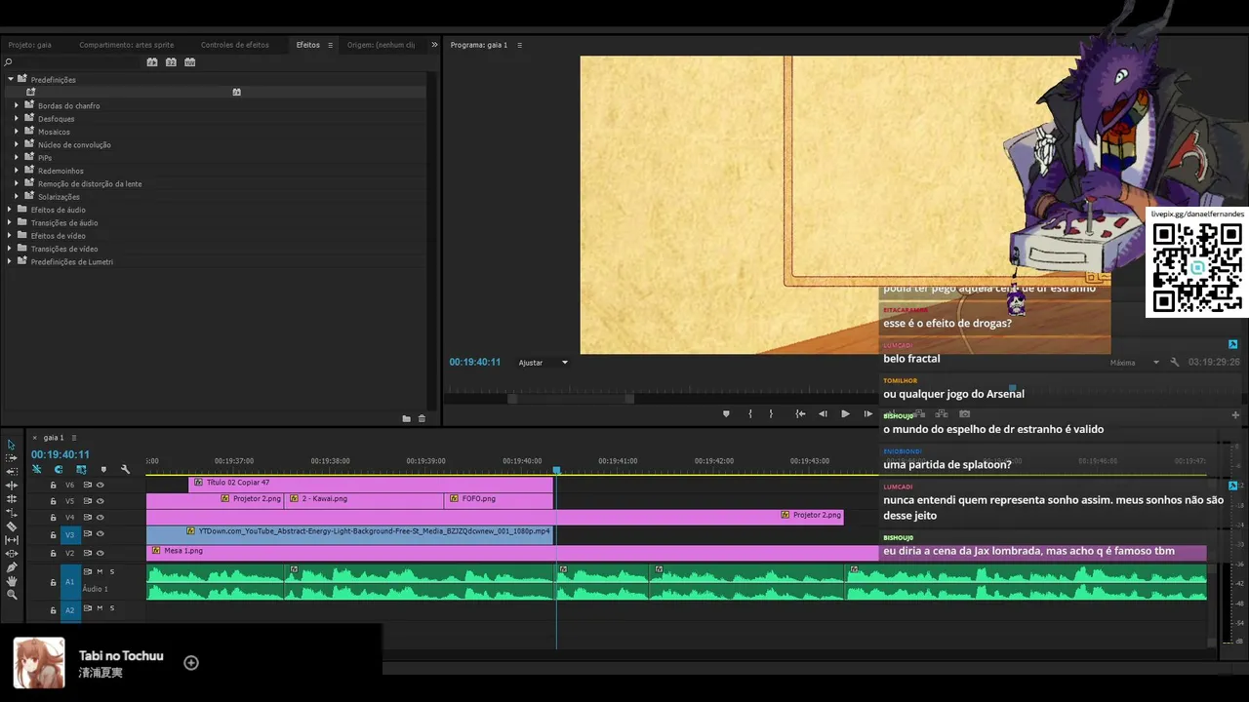Step forward one frame

pos(867,413)
